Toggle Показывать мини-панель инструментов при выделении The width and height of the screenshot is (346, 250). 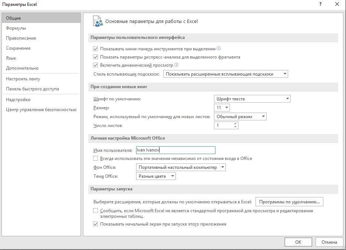tap(96, 49)
